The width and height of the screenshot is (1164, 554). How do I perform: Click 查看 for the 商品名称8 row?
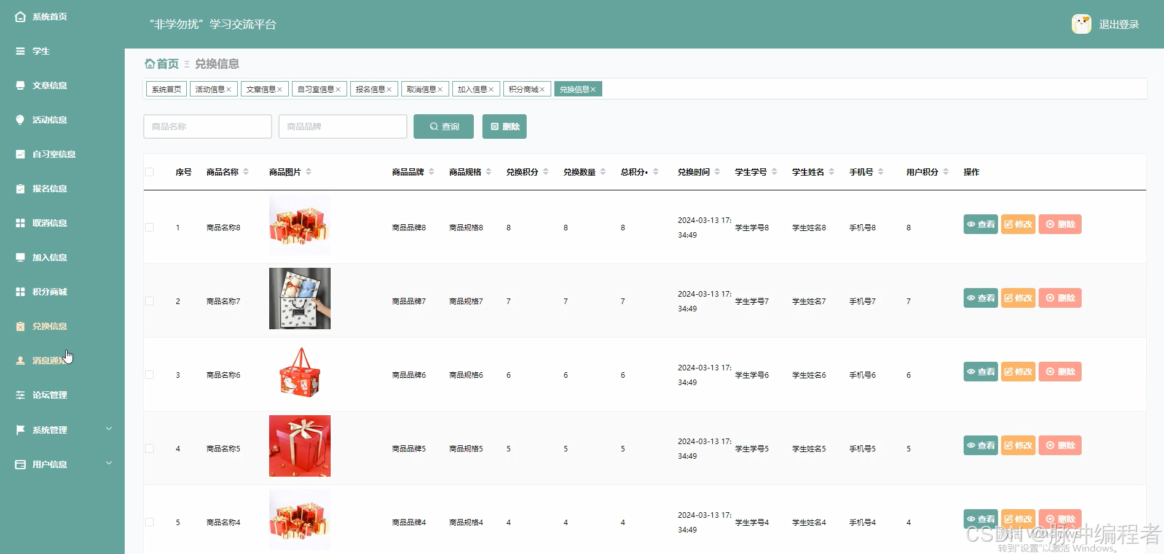point(981,224)
